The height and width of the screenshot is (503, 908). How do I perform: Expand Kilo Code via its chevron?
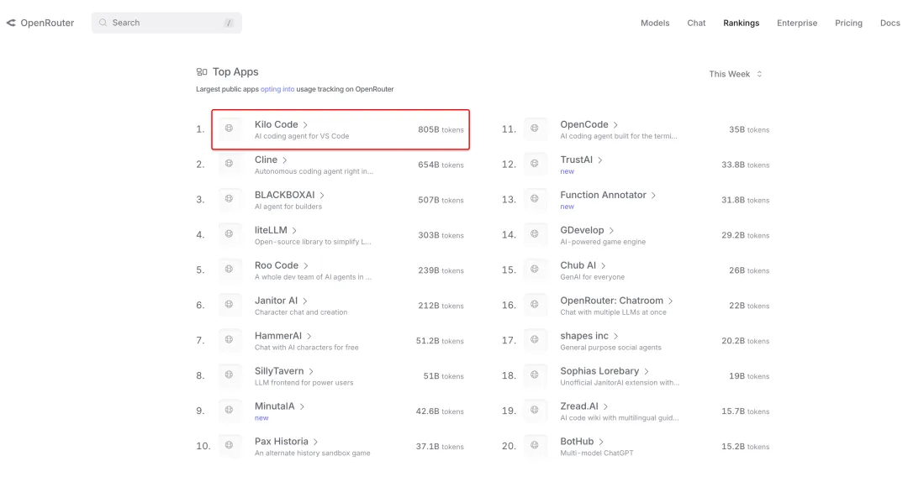(306, 125)
